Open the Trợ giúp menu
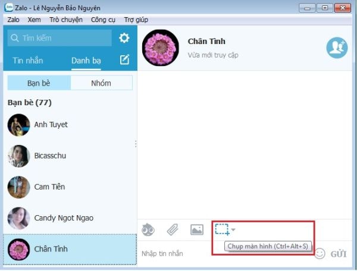This screenshot has width=357, height=271. [x=136, y=20]
